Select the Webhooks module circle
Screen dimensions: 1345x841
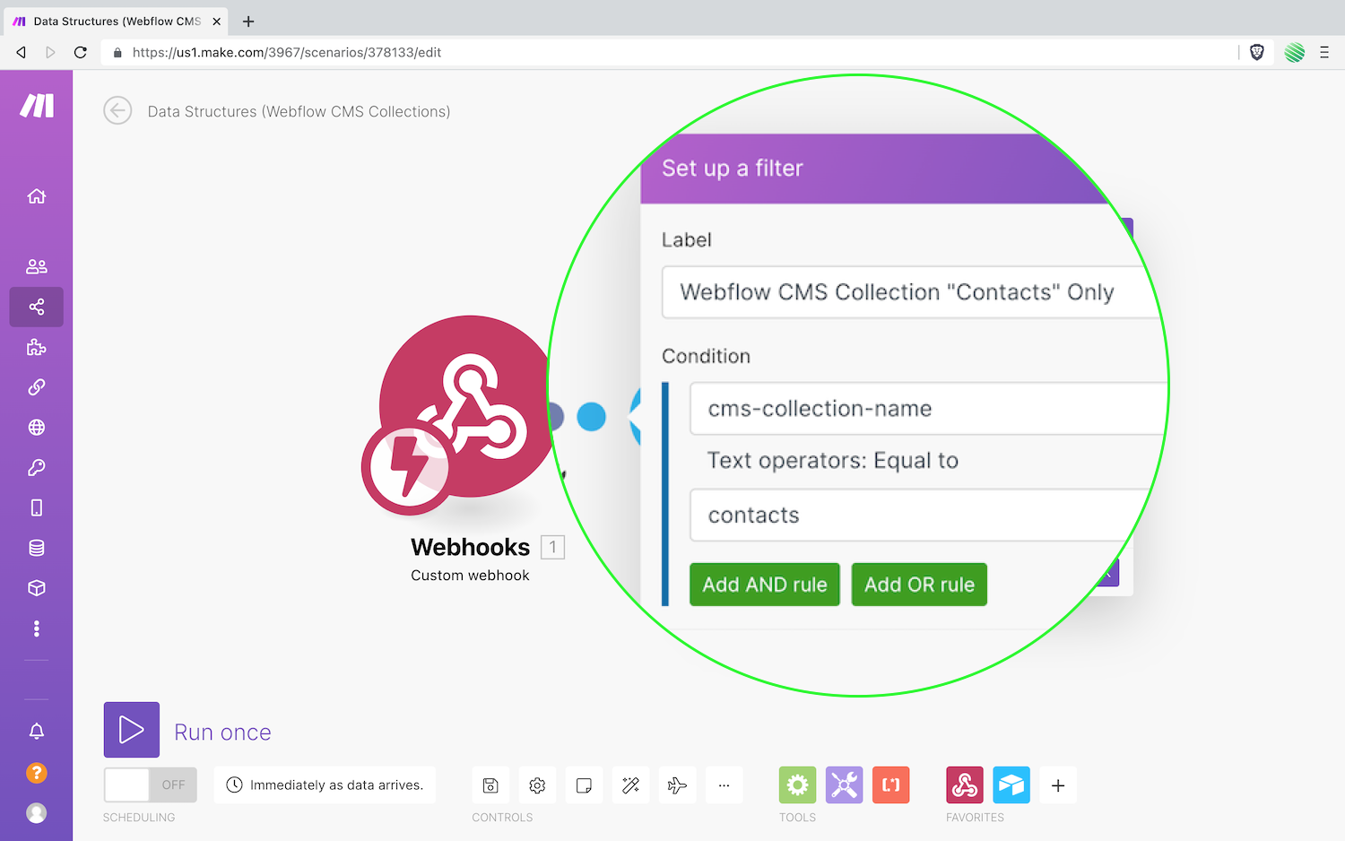[469, 406]
